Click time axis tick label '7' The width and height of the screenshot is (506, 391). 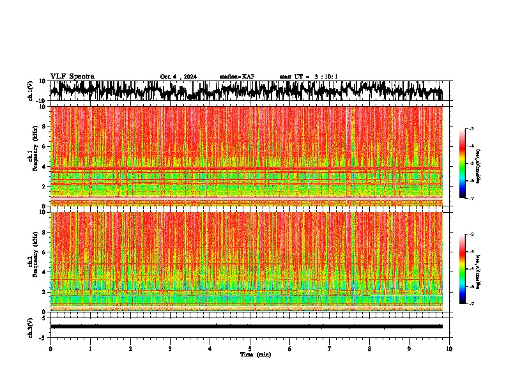pos(330,349)
